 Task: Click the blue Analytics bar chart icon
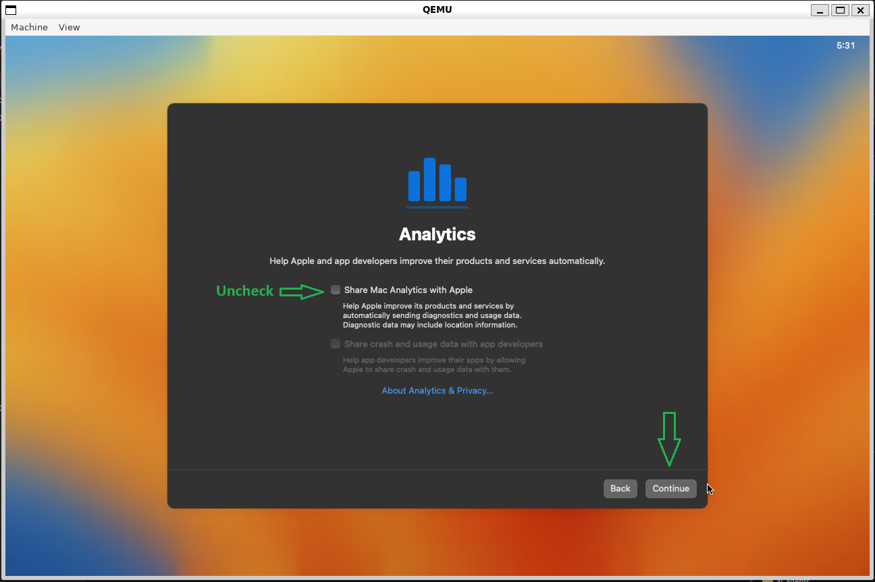click(437, 182)
